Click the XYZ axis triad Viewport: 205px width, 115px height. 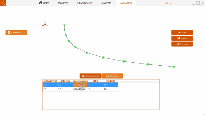pyautogui.click(x=45, y=24)
